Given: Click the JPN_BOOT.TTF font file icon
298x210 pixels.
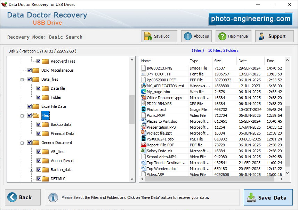Looking at the screenshot, I should [x=144, y=74].
